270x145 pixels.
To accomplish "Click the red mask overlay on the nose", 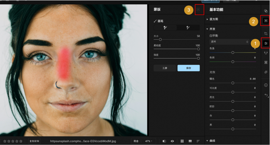I will [x=64, y=63].
